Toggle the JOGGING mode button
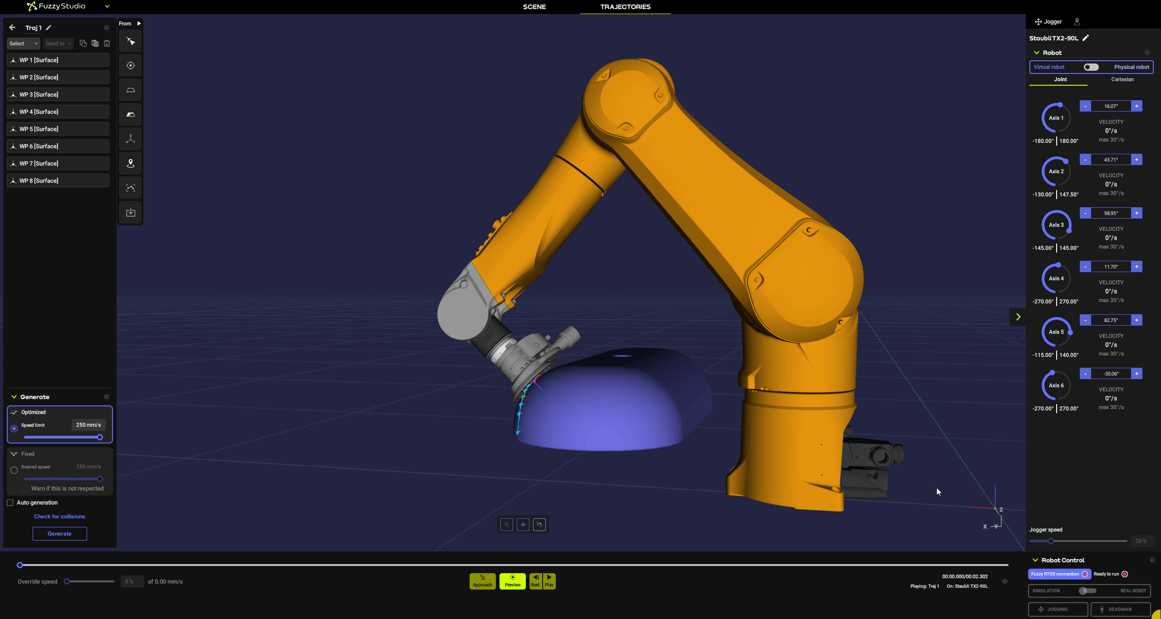Image resolution: width=1161 pixels, height=619 pixels. pyautogui.click(x=1058, y=609)
